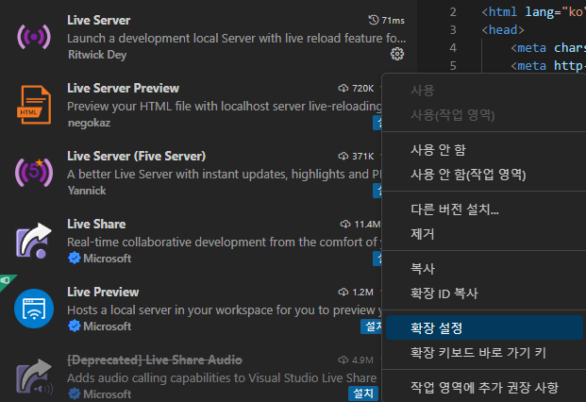Click the deprecated Live Share Audio icon
This screenshot has width=586, height=402.
(x=34, y=377)
